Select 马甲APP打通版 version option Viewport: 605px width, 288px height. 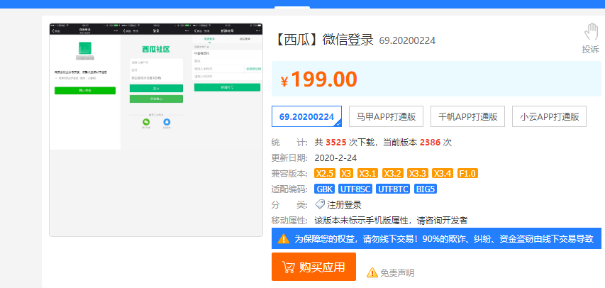(386, 116)
